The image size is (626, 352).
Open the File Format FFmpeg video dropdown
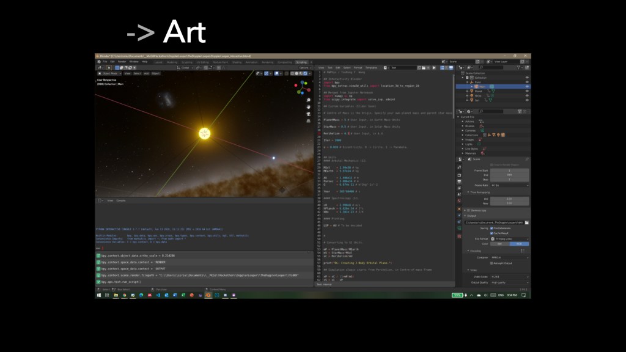pos(509,238)
